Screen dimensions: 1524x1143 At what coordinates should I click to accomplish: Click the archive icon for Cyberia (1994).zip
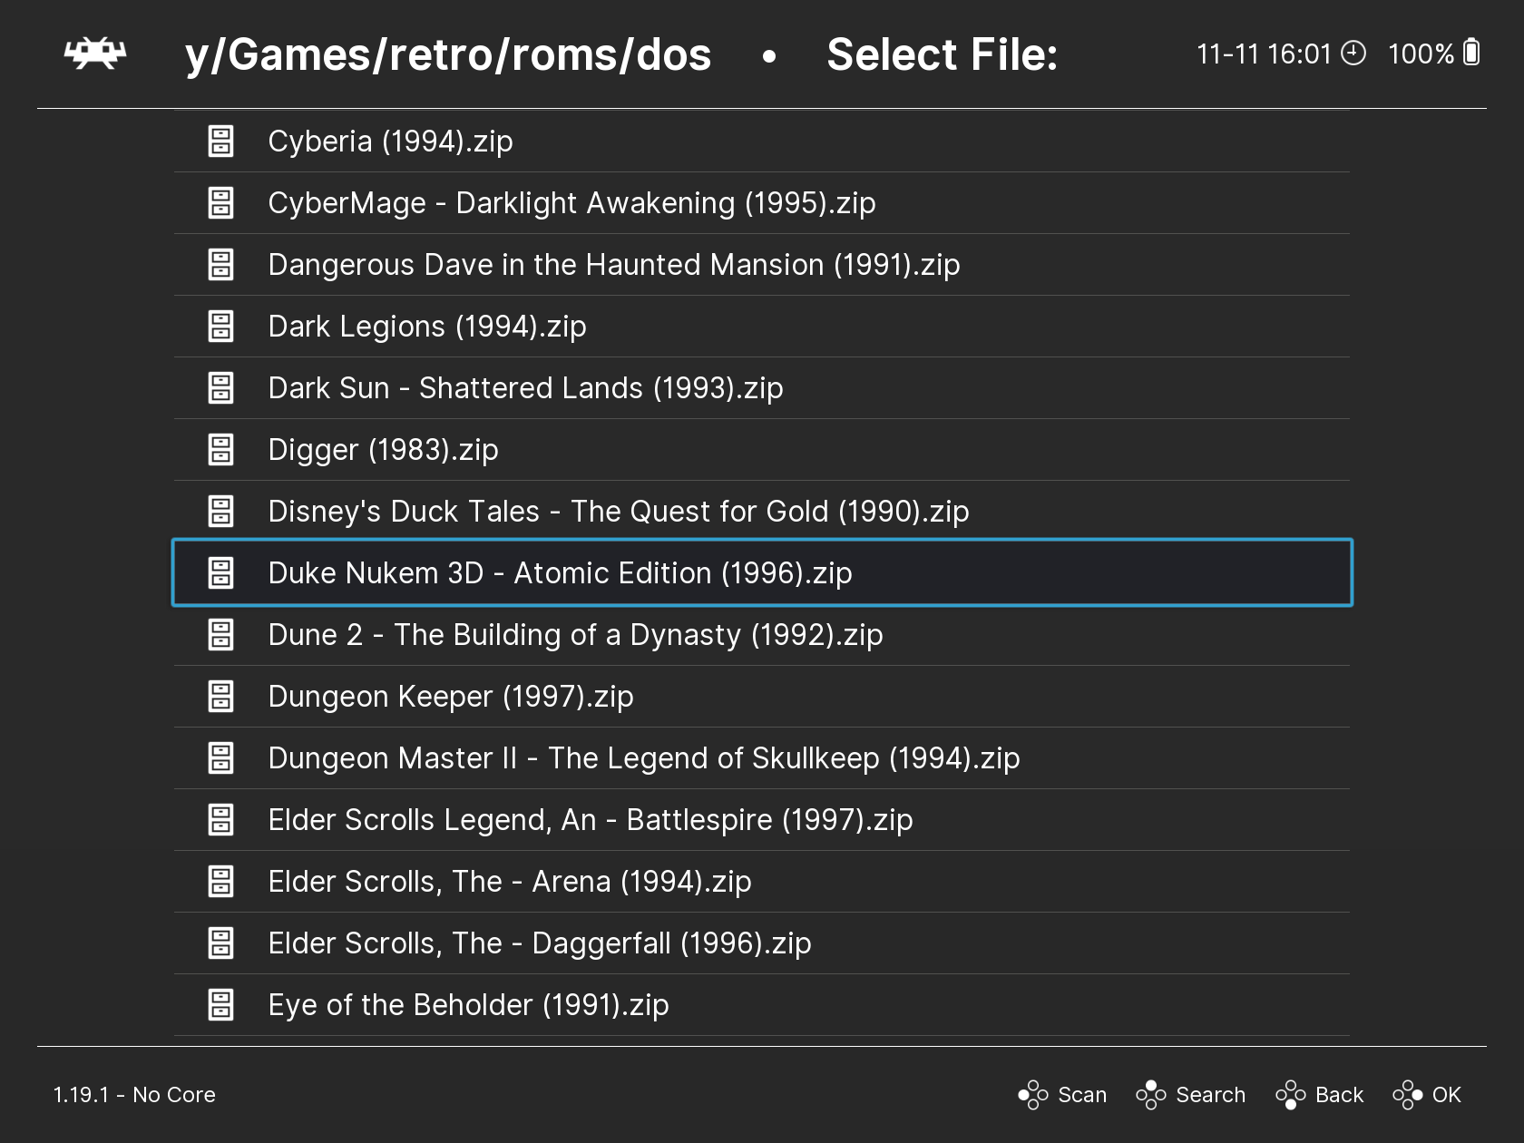[220, 142]
